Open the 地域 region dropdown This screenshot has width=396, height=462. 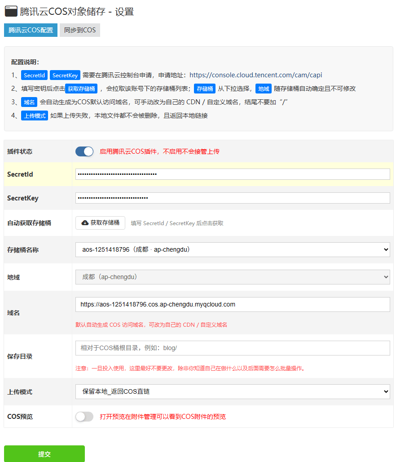pyautogui.click(x=233, y=277)
